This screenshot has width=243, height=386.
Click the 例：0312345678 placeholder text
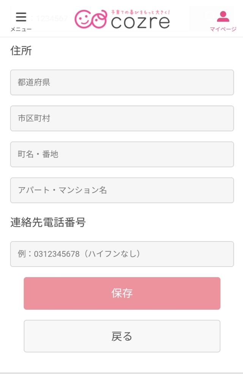79,254
